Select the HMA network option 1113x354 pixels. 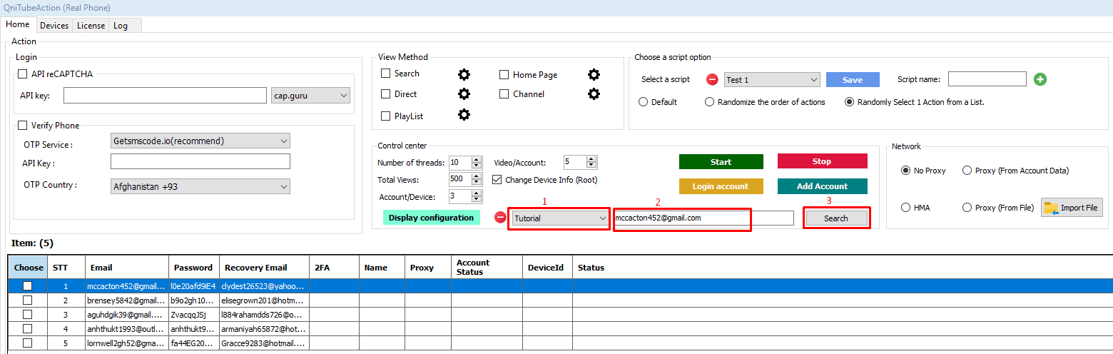(906, 208)
